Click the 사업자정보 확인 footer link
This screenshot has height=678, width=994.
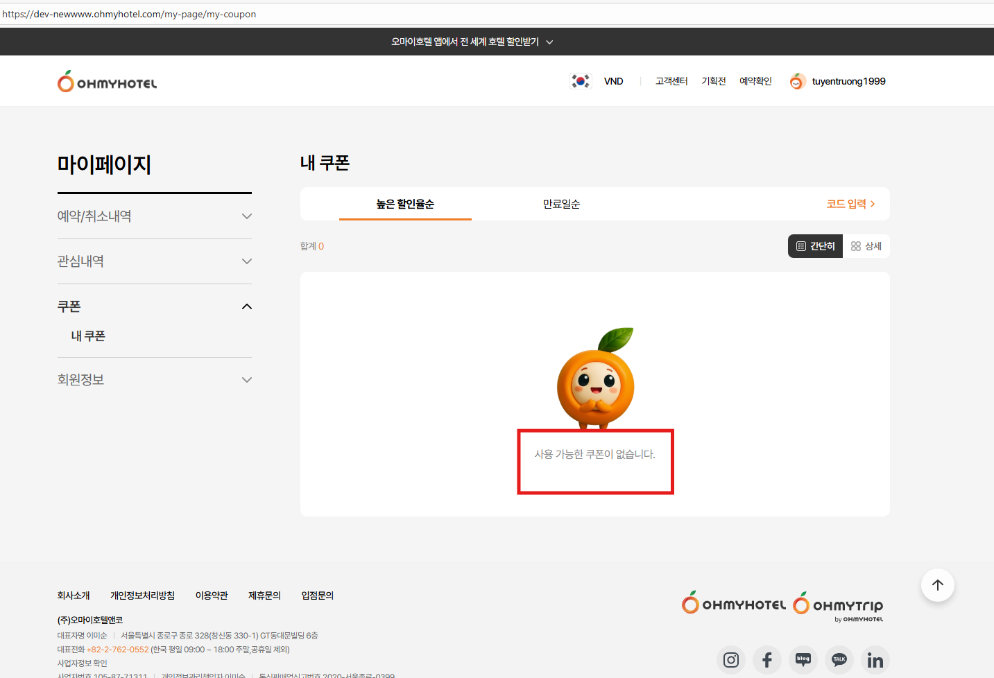pos(82,663)
